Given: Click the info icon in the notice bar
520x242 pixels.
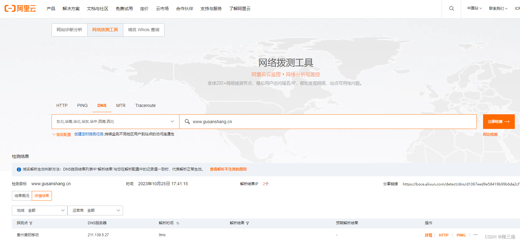Looking at the screenshot, I should [x=19, y=170].
